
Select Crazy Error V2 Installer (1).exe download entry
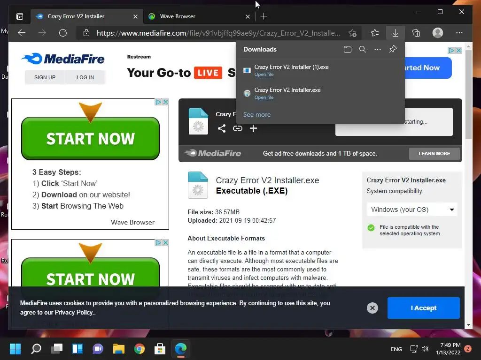pos(320,70)
